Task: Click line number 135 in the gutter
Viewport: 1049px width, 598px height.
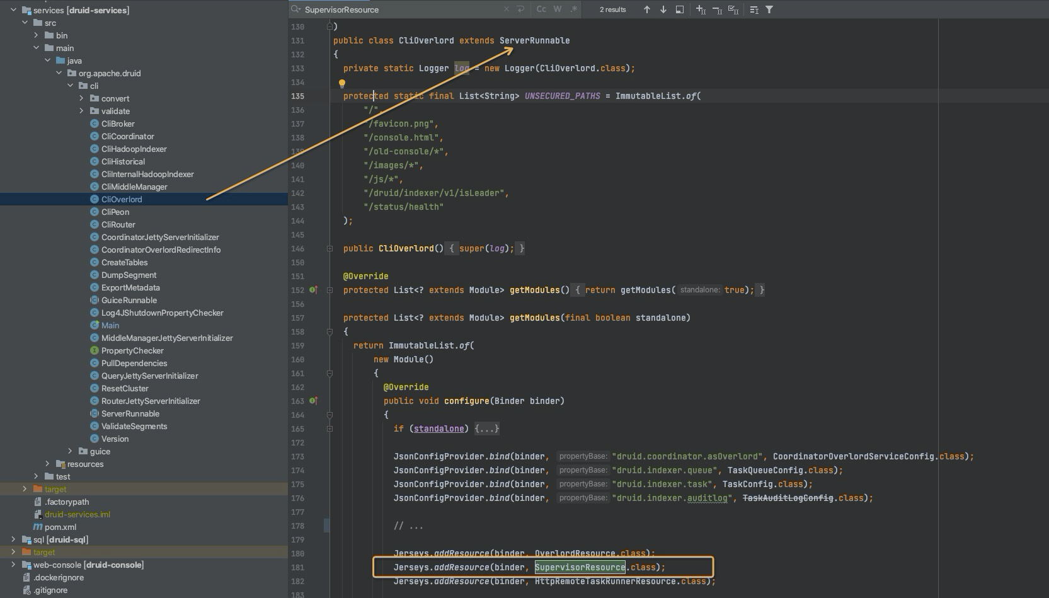Action: click(297, 96)
